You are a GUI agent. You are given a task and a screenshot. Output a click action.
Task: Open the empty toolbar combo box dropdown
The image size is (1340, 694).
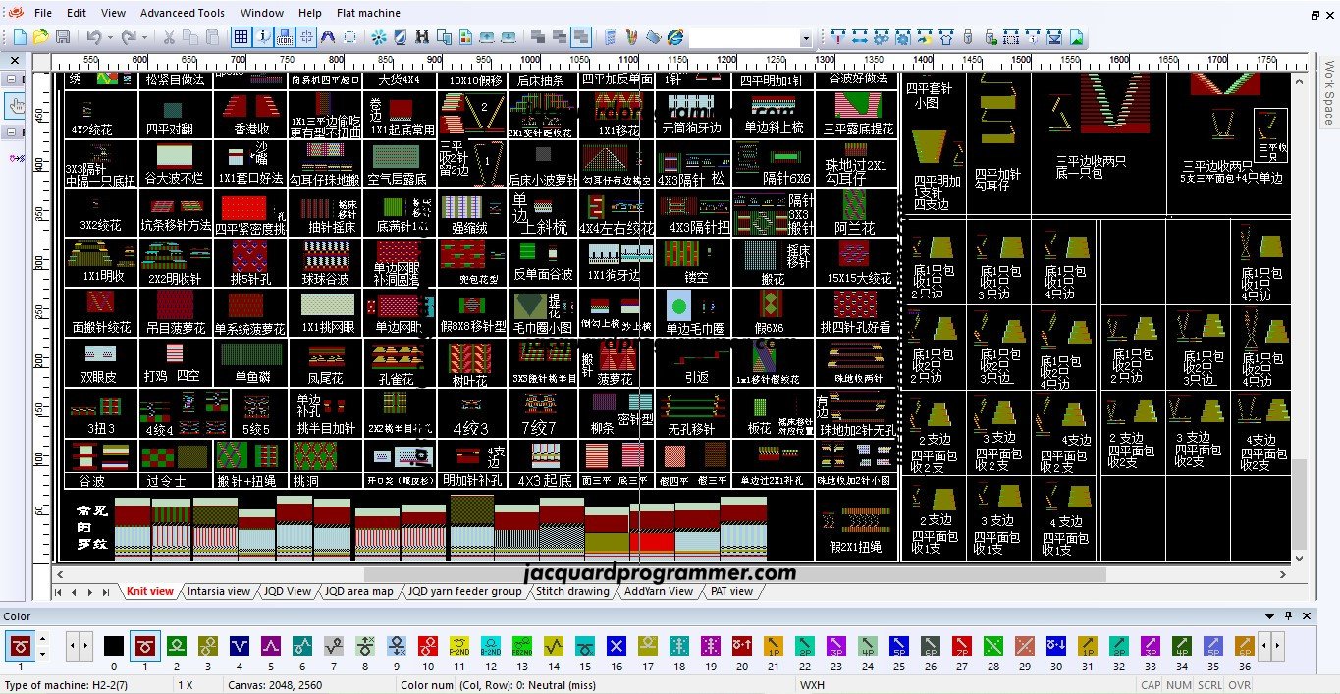806,38
